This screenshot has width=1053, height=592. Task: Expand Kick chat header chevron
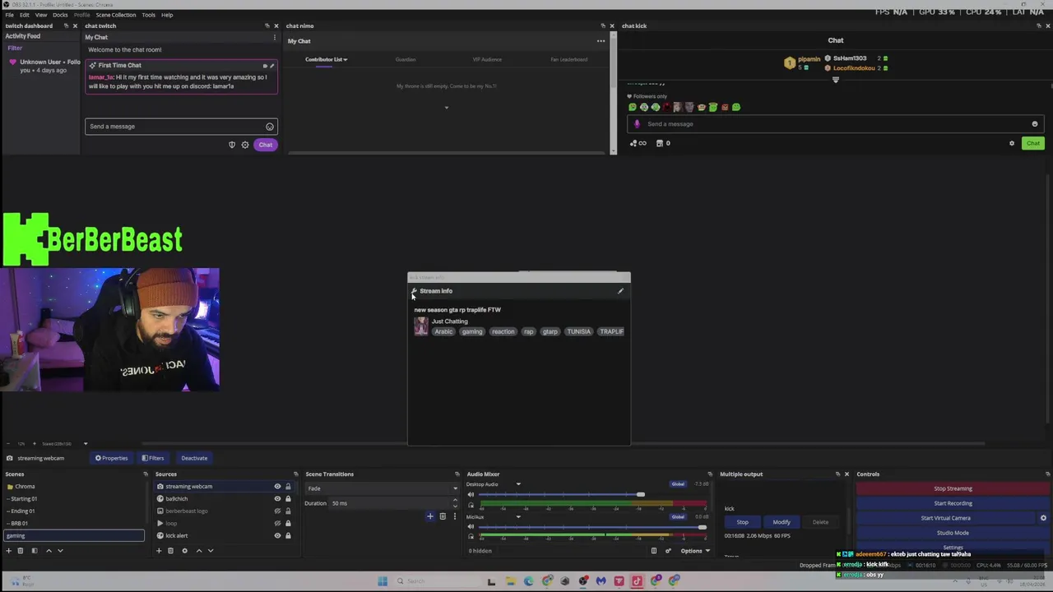(836, 80)
